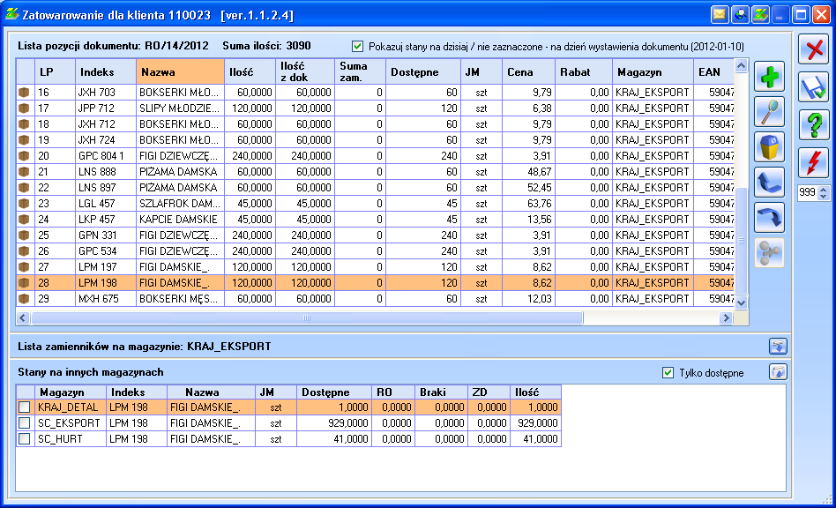Toggle the 'Pokazuj stany na dzisiaj' checkbox
Screen dimensions: 836x508
(x=357, y=46)
